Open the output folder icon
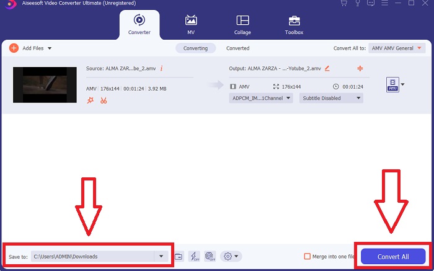 [179, 257]
